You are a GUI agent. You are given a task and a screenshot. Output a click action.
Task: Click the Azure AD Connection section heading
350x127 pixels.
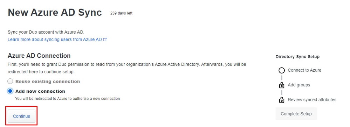coord(39,56)
